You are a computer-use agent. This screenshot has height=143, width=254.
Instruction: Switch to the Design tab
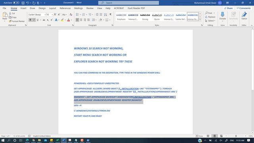pyautogui.click(x=42, y=8)
